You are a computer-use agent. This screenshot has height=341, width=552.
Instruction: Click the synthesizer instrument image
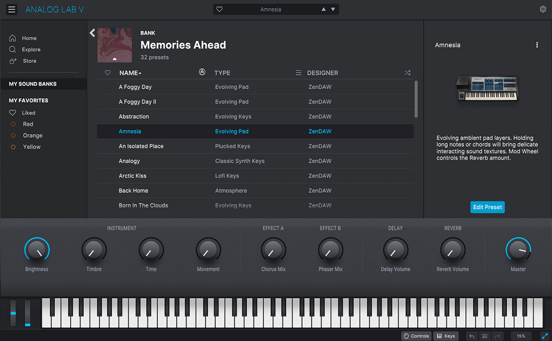487,88
